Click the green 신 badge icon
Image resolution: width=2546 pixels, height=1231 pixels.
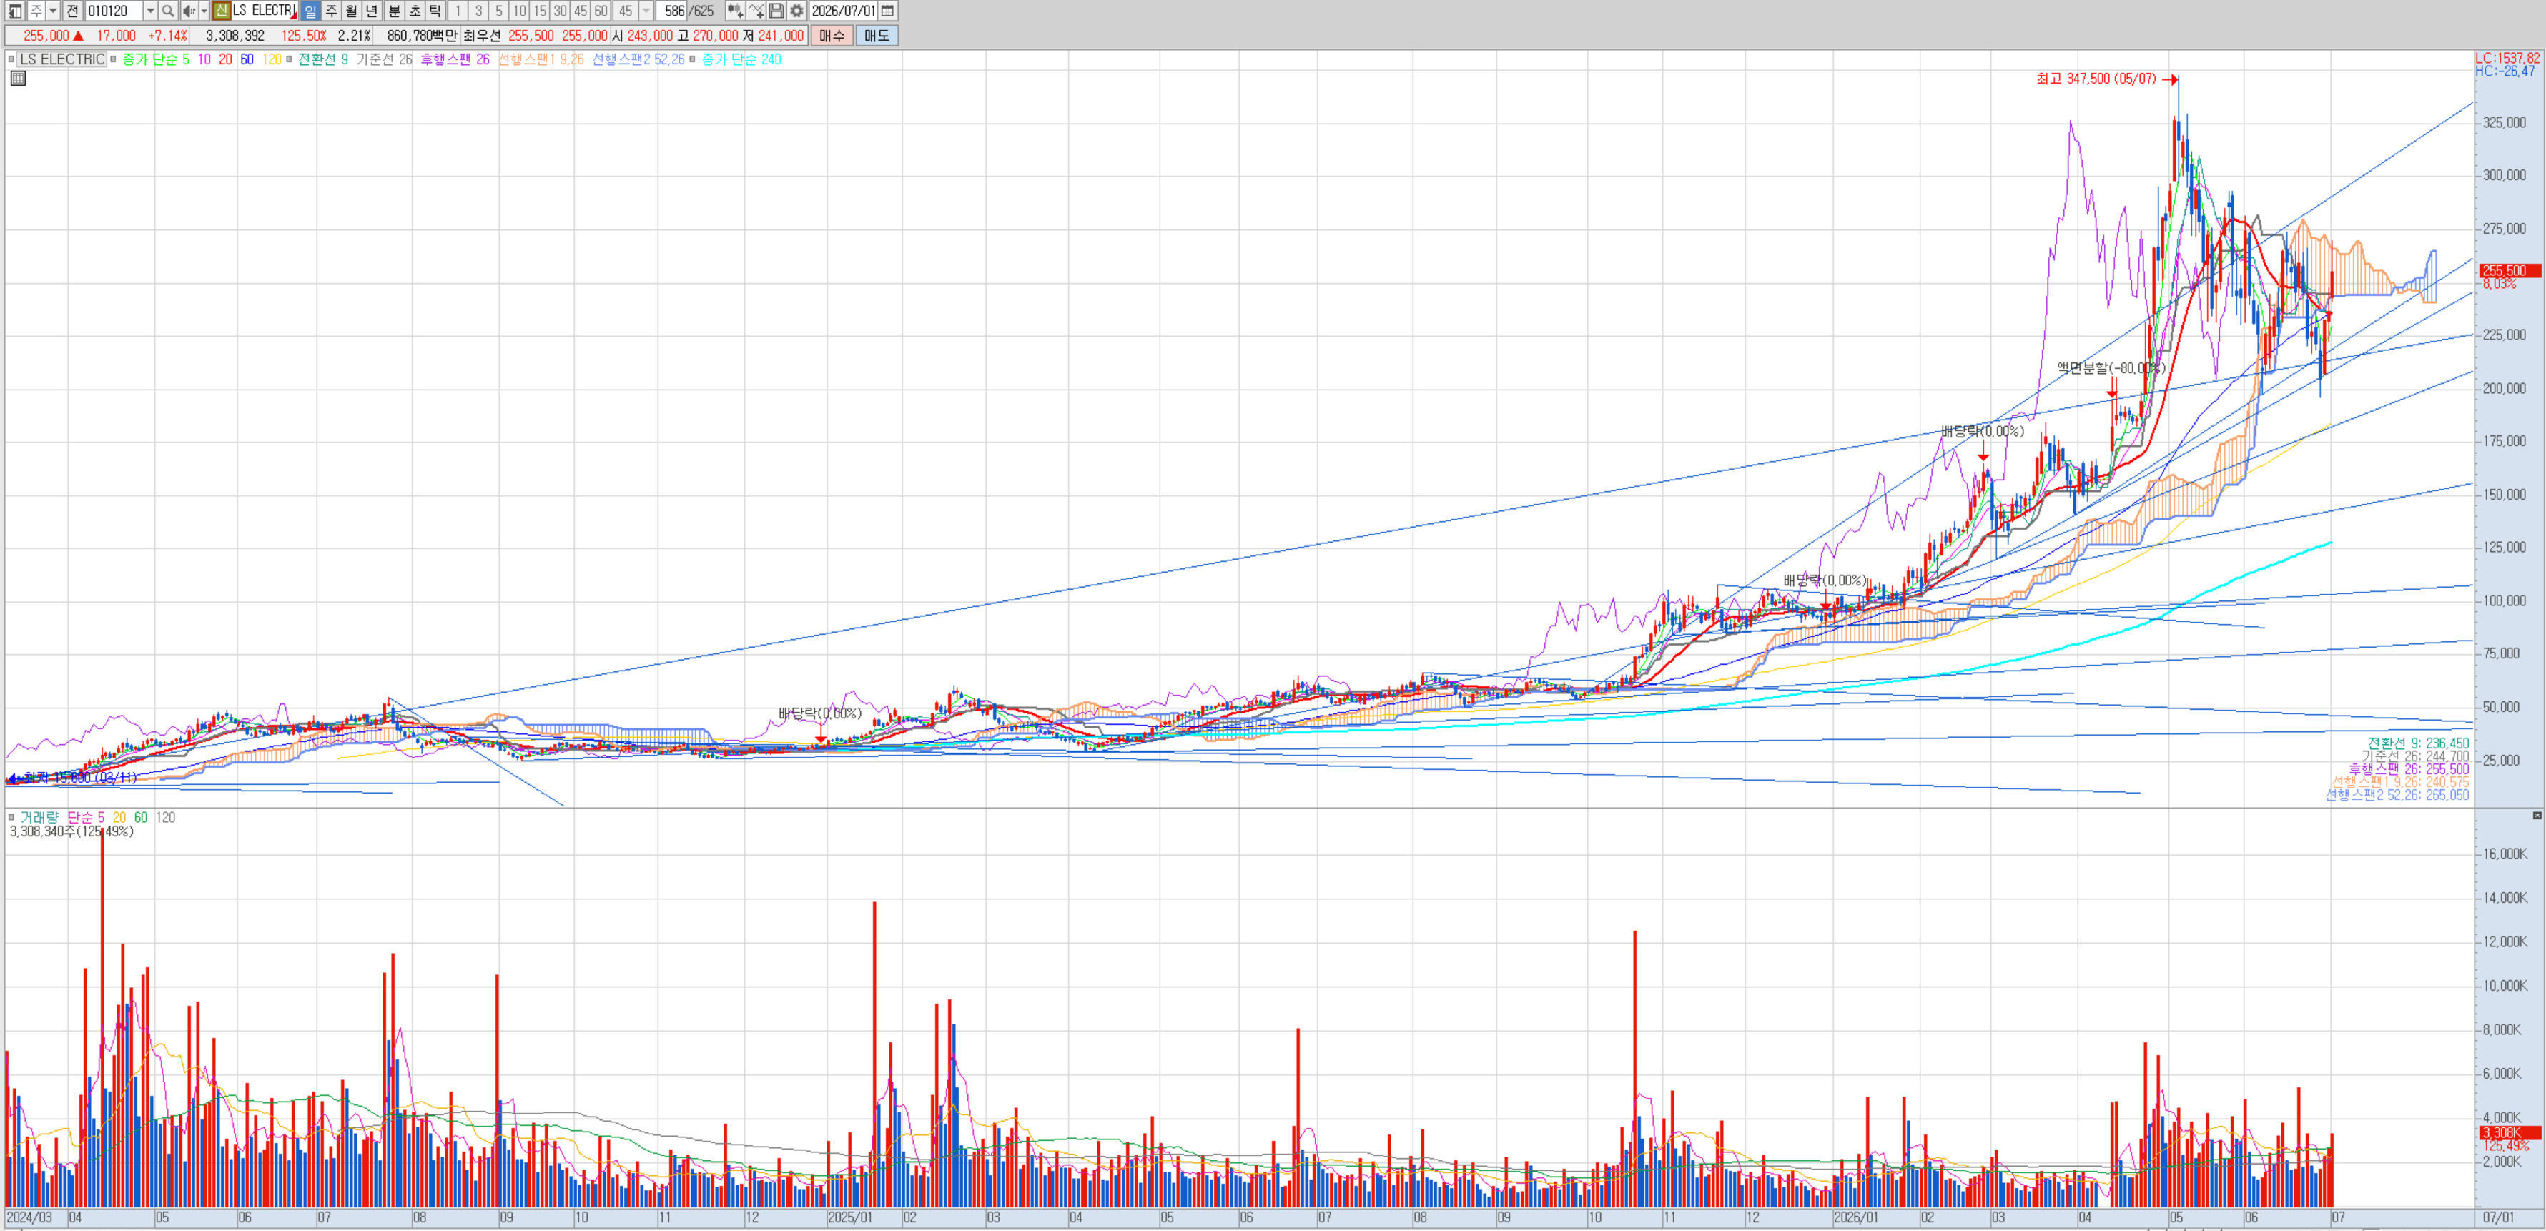click(222, 11)
